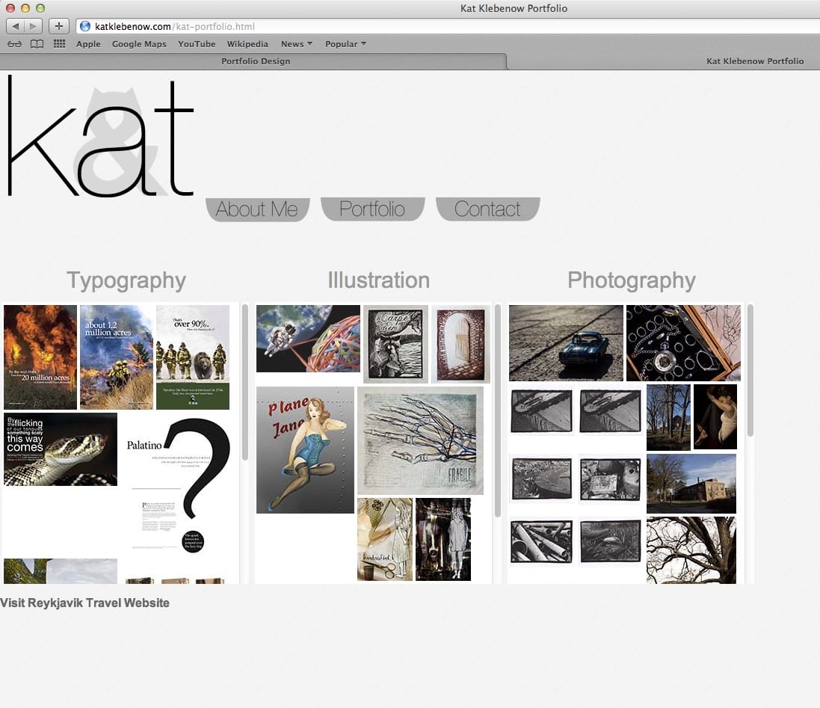Viewport: 820px width, 708px height.
Task: Open the Fragile skeleton hand illustration
Action: (x=420, y=441)
